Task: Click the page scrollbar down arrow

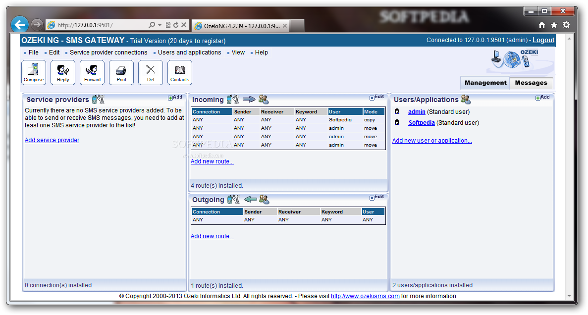Action: pos(569,296)
